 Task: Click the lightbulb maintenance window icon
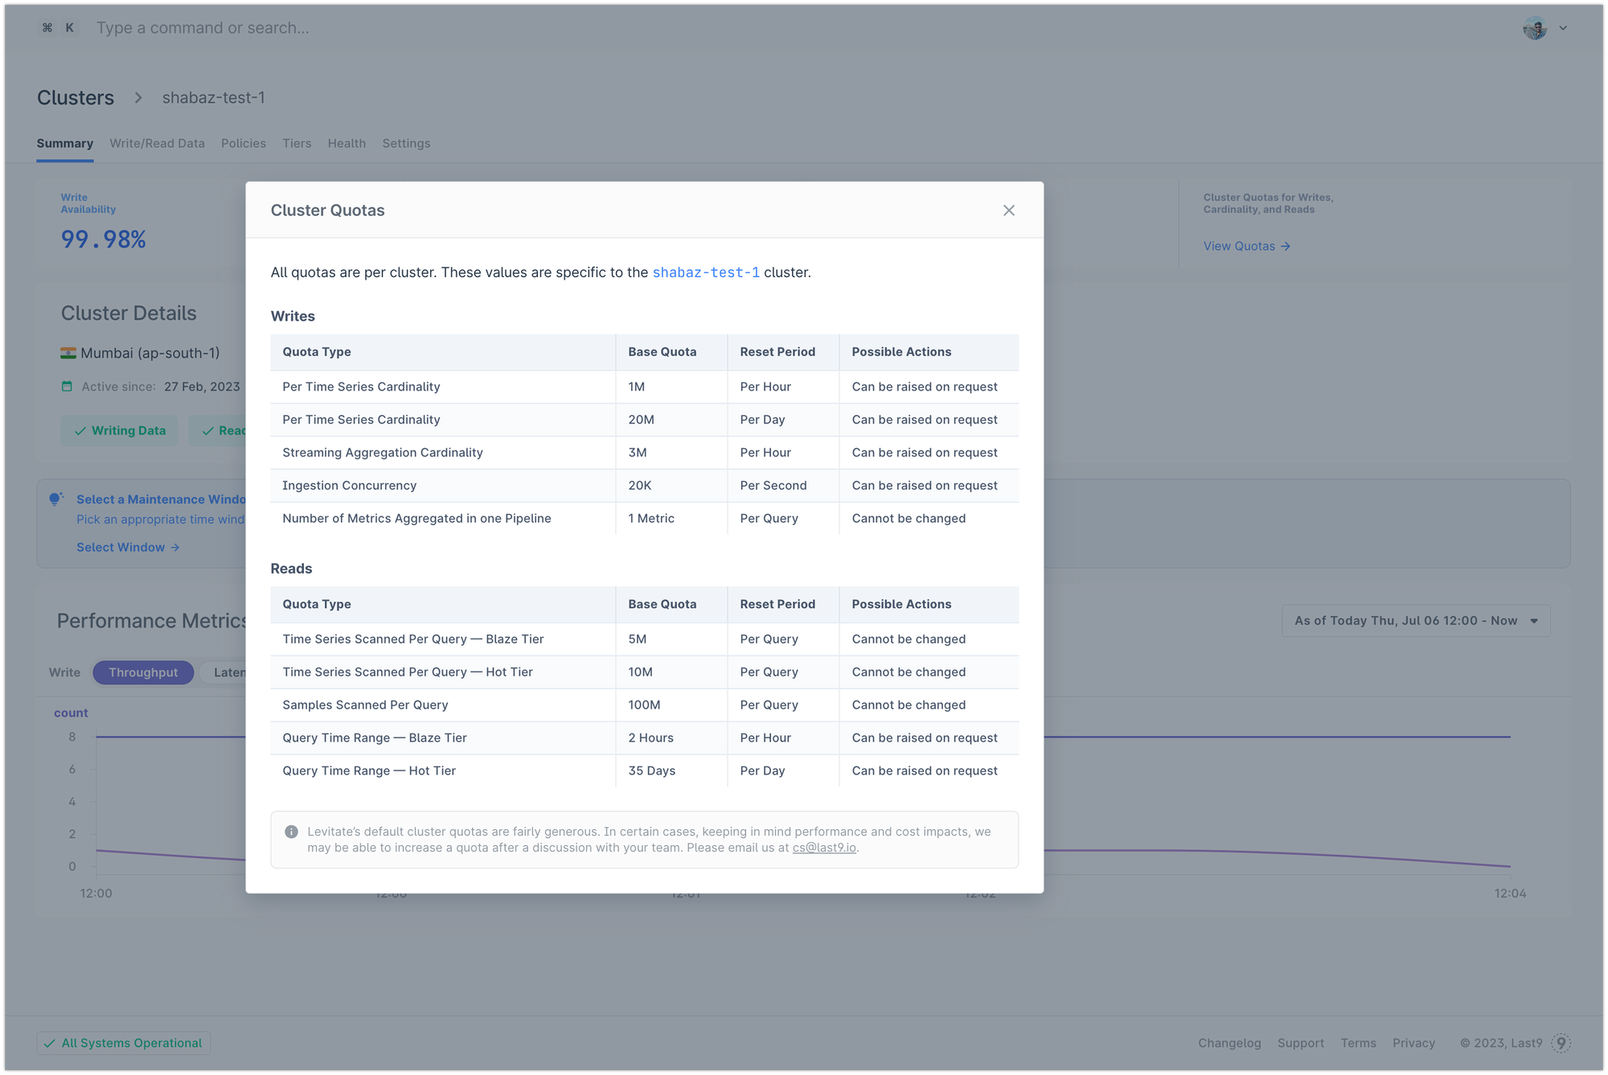pyautogui.click(x=55, y=499)
